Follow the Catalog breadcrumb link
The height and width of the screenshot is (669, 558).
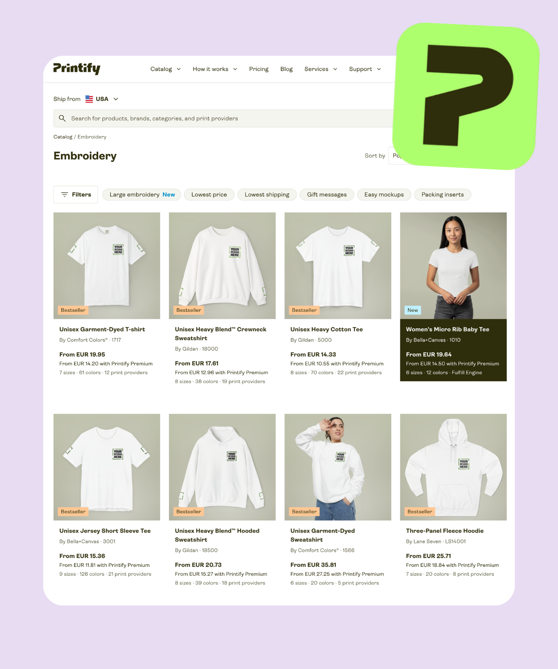tap(63, 137)
